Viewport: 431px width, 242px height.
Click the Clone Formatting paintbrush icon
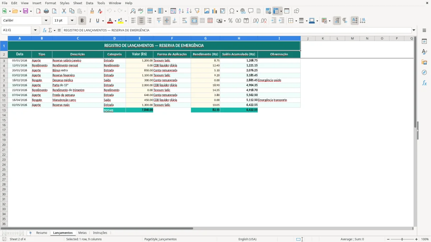(92, 11)
